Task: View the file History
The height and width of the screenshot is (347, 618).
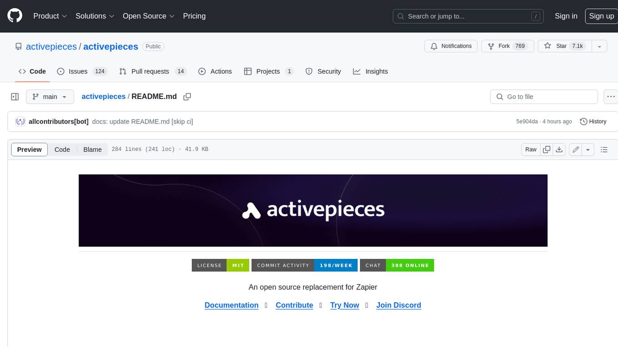Action: click(x=593, y=122)
